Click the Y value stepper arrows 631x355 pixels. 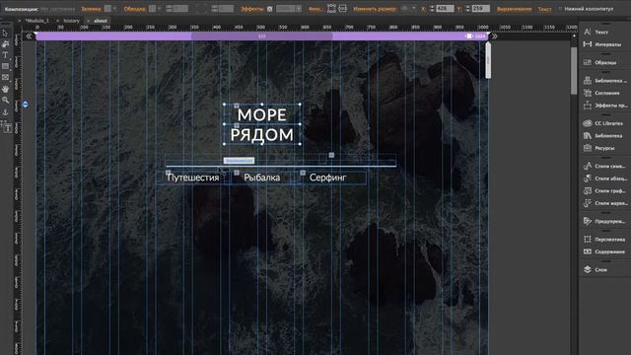click(468, 9)
